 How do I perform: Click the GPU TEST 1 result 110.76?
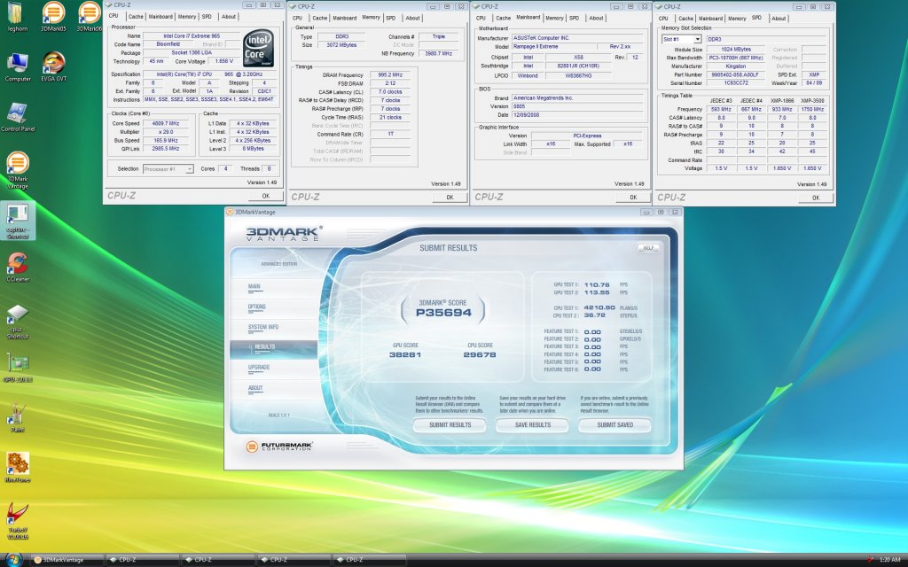click(x=597, y=285)
